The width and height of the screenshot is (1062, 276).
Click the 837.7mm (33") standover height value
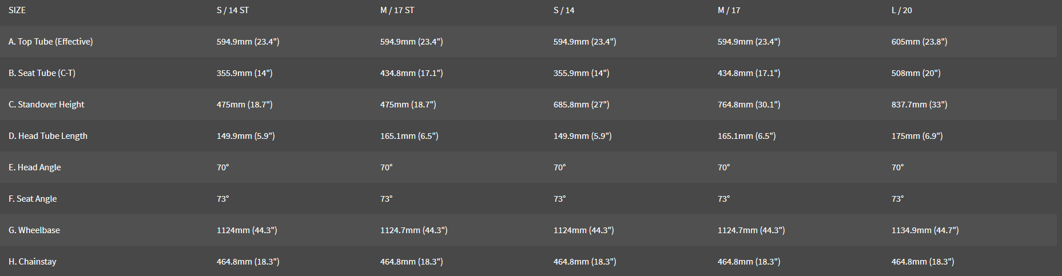(919, 105)
